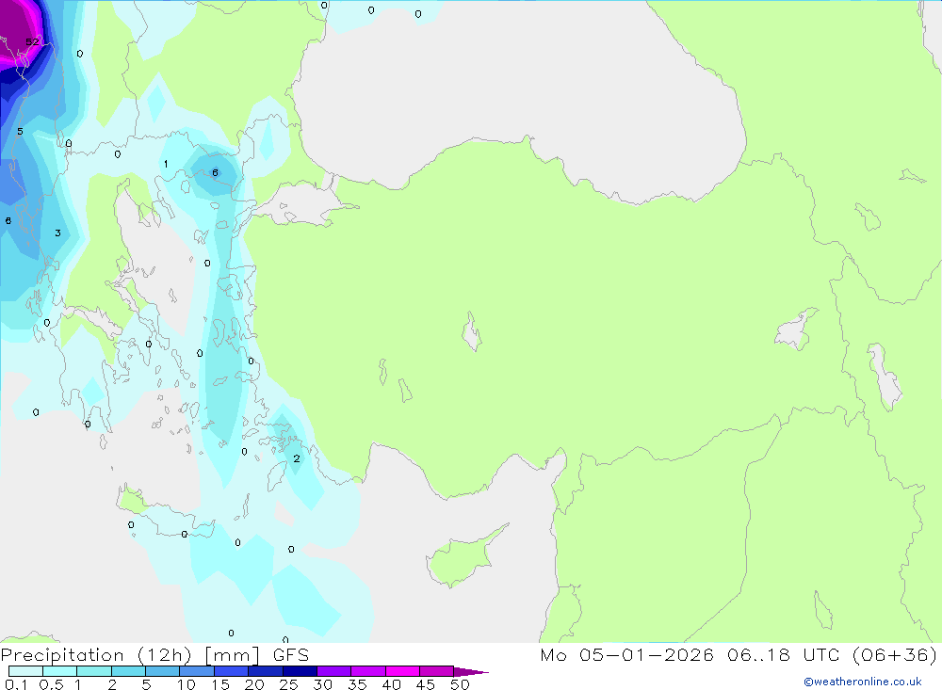Click the '06..18 UTC' time range text
The width and height of the screenshot is (942, 690).
(x=783, y=655)
